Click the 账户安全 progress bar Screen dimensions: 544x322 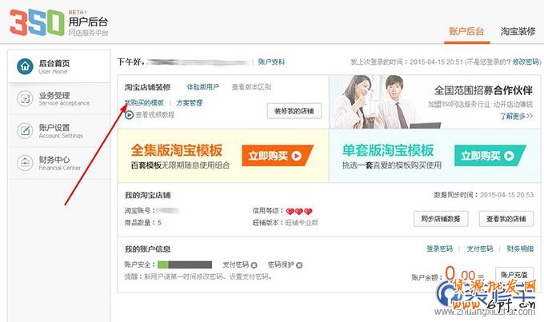[x=185, y=264]
